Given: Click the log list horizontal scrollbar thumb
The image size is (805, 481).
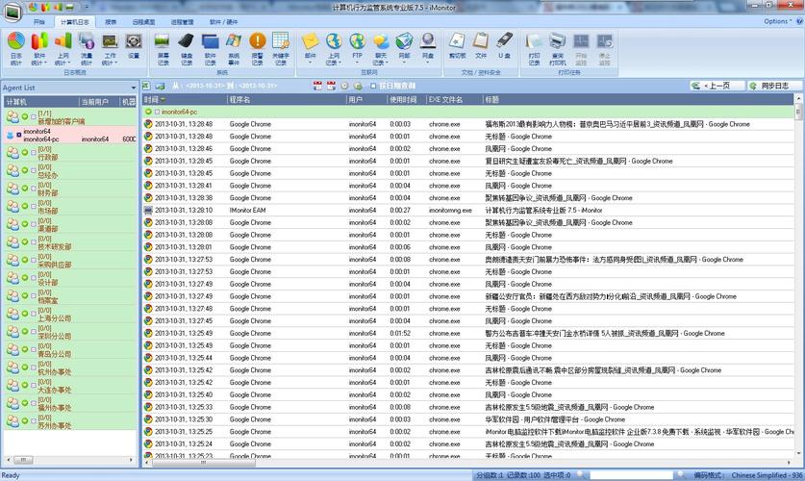Looking at the screenshot, I should pyautogui.click(x=203, y=463).
